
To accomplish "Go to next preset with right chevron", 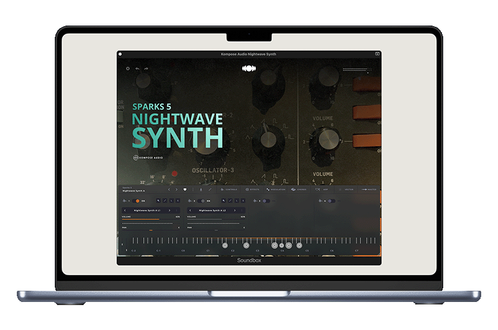I will tap(176, 189).
